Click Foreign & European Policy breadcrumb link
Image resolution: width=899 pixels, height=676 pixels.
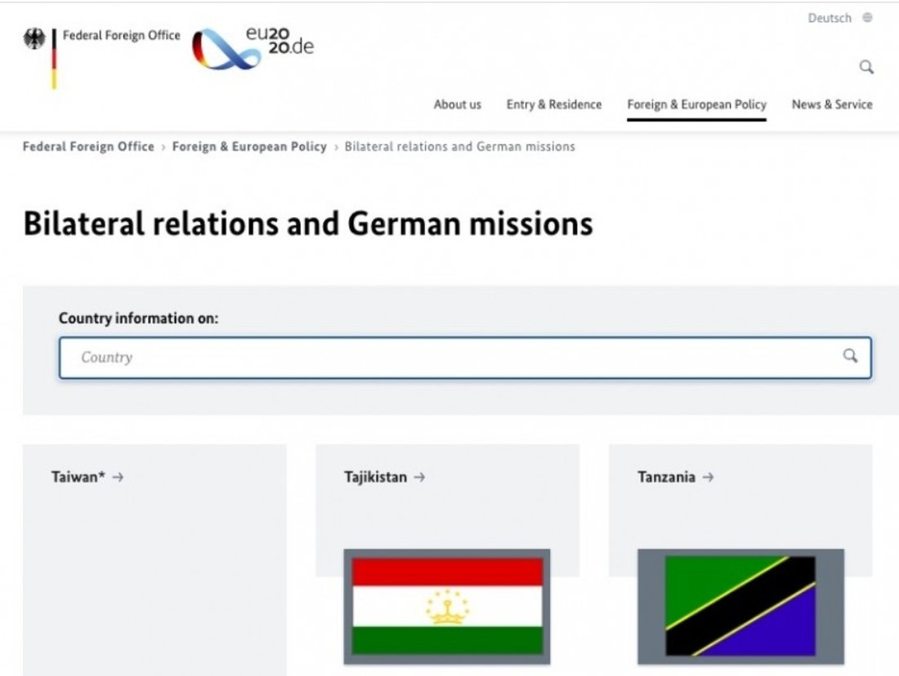(x=249, y=147)
